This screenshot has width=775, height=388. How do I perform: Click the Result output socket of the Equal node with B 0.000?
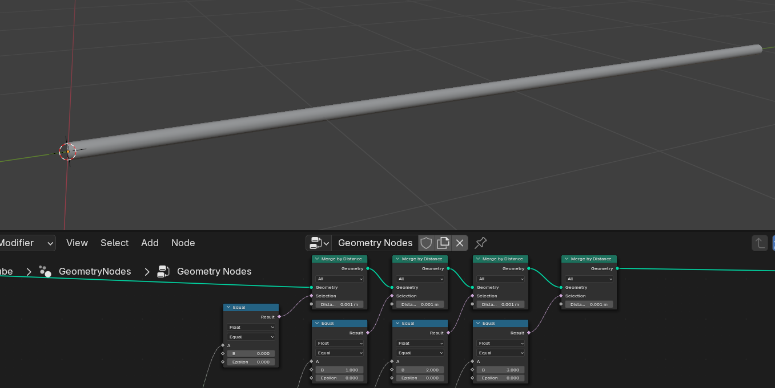(279, 317)
